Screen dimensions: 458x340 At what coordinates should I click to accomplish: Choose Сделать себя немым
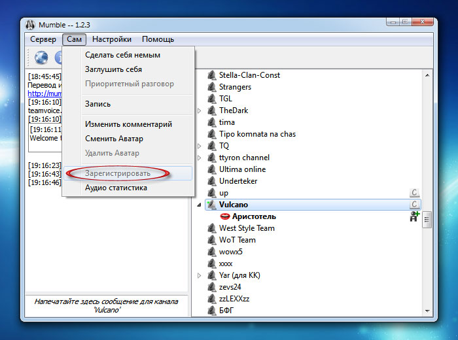(x=128, y=55)
